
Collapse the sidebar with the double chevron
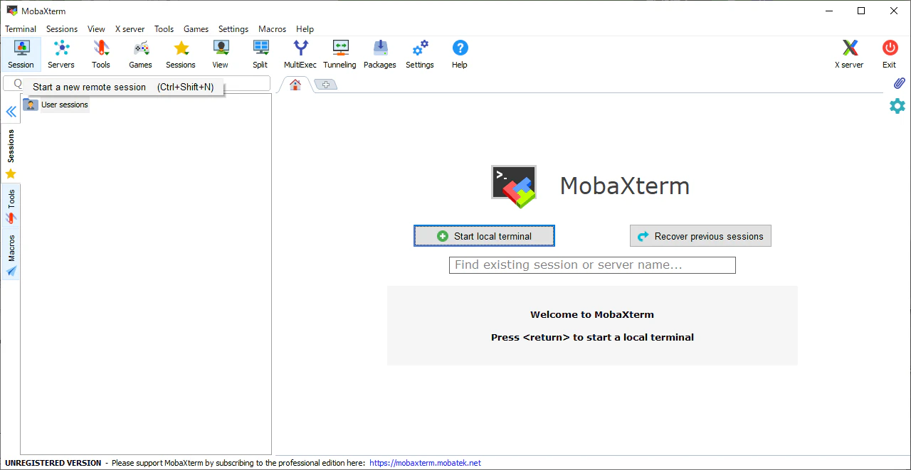pos(11,112)
